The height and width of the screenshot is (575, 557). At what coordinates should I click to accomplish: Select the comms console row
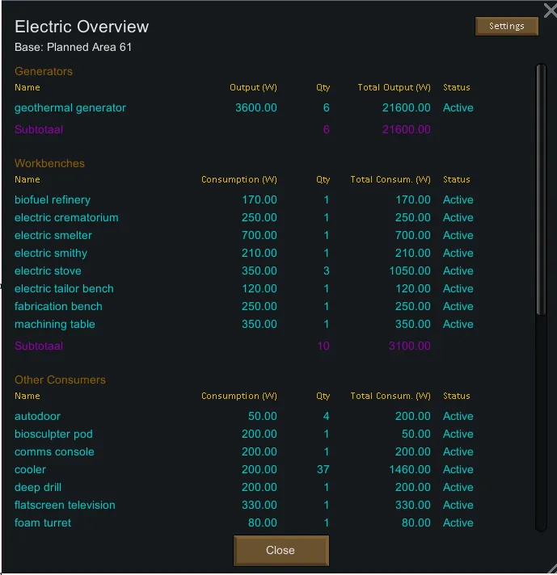(54, 452)
